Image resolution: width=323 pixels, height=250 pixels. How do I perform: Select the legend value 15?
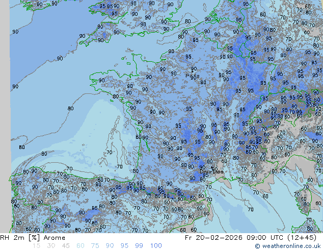click(36, 246)
